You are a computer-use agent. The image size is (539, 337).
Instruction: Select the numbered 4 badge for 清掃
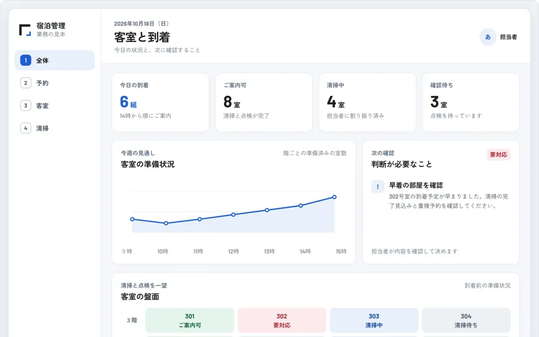[x=25, y=129]
